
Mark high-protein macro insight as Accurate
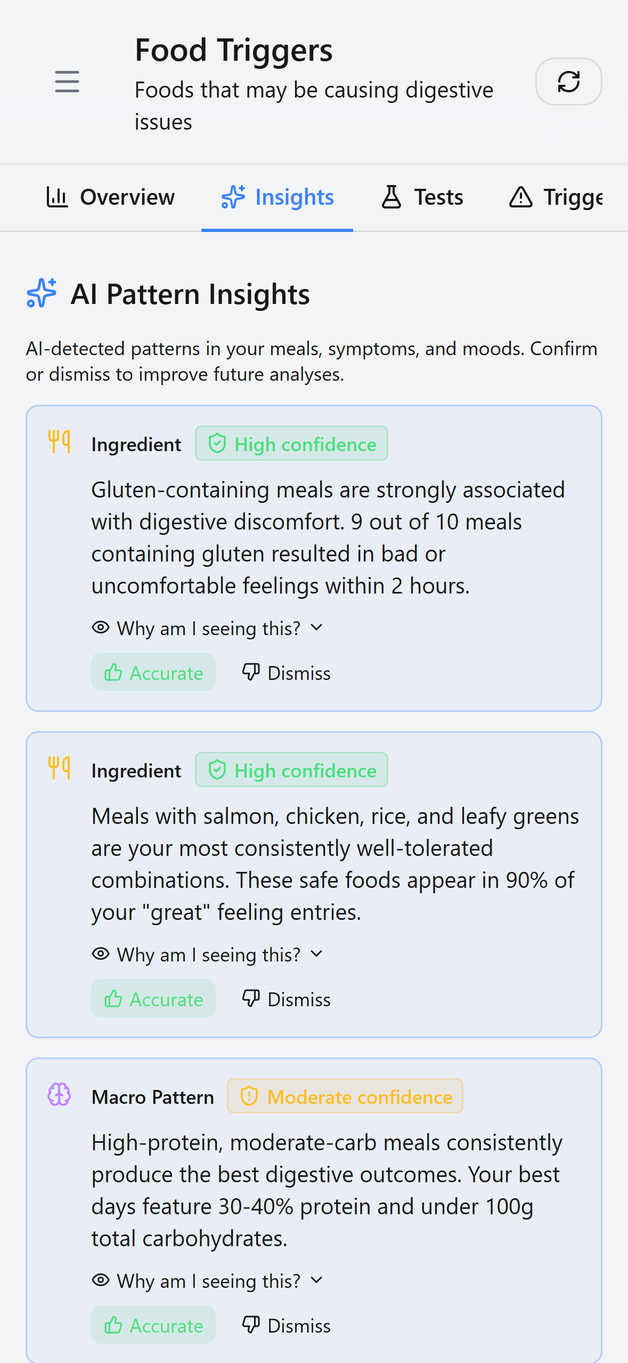[x=153, y=1325]
